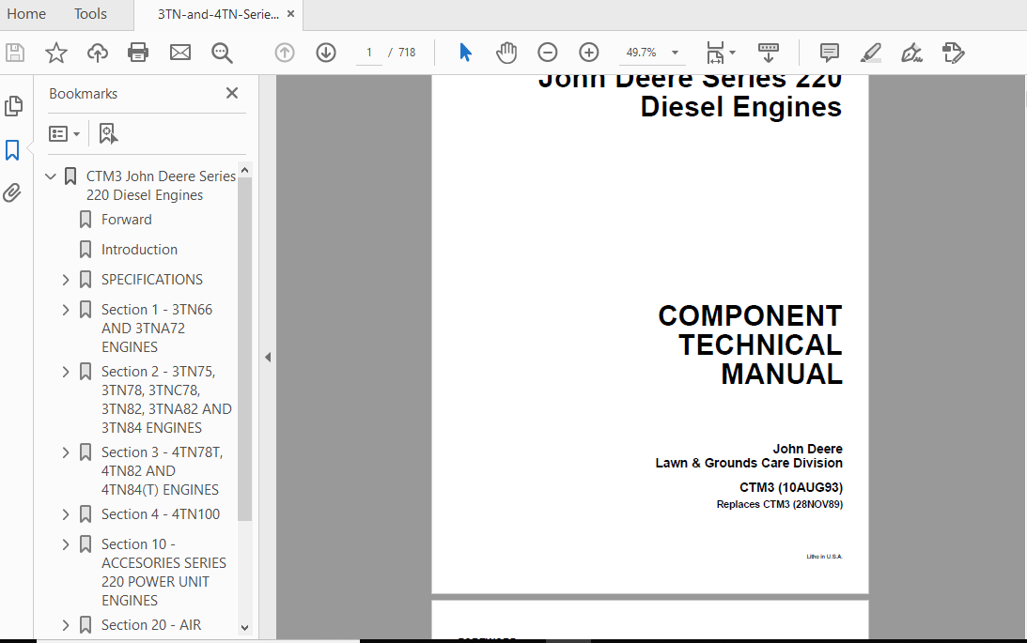Expand Section 20 - AIR bookmark

(x=66, y=625)
